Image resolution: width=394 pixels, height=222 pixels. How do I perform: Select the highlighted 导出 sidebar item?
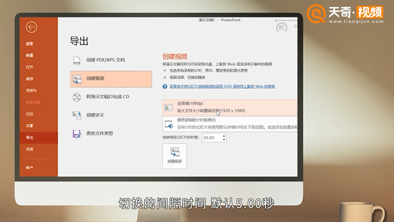pos(39,138)
